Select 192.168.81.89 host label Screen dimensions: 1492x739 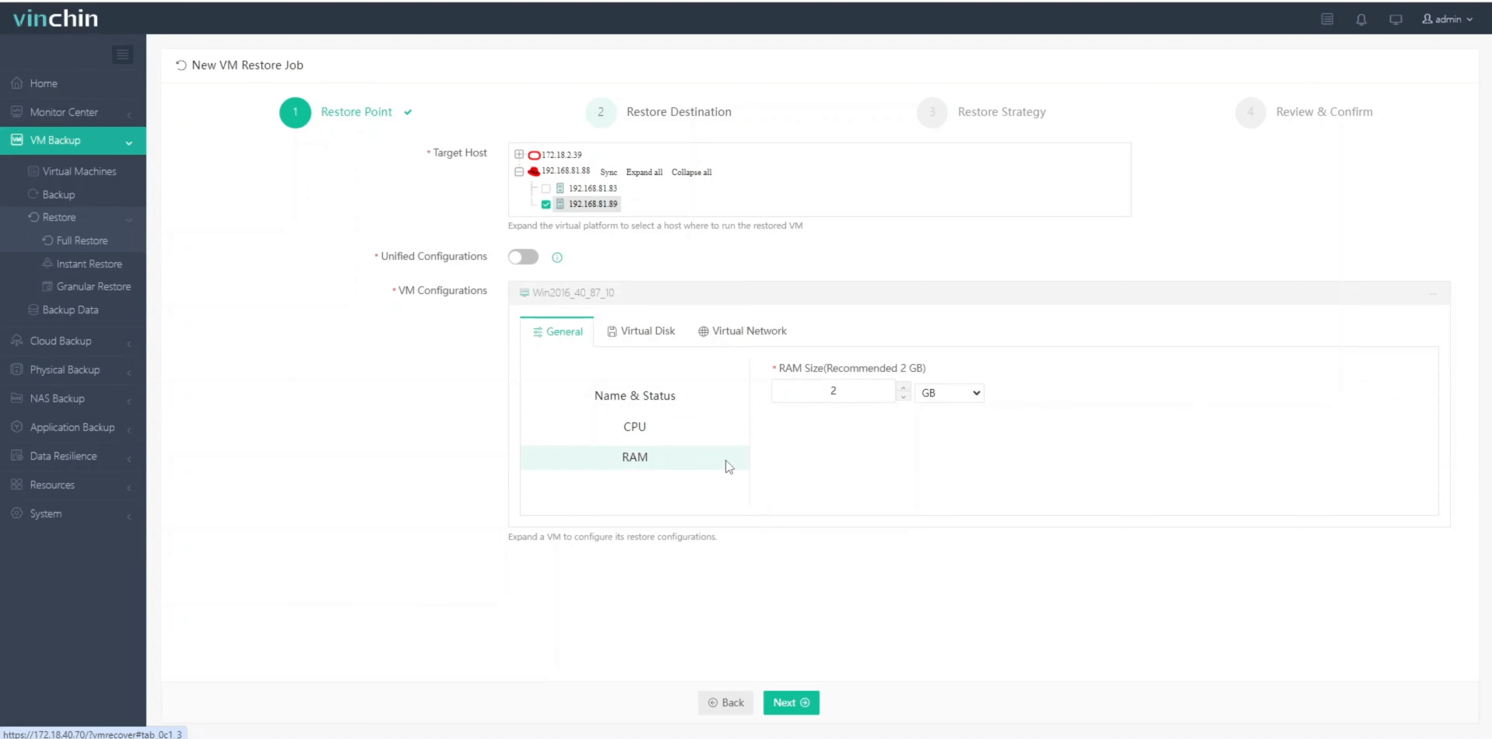click(593, 205)
